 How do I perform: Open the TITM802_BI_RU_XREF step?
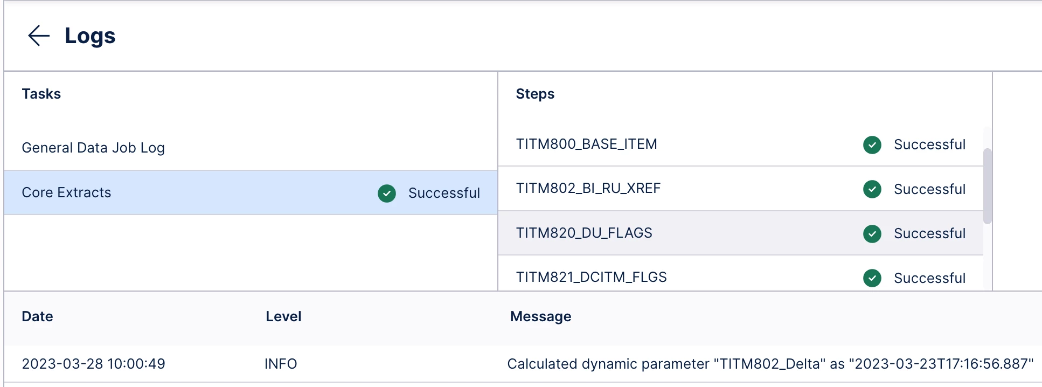[x=588, y=188]
